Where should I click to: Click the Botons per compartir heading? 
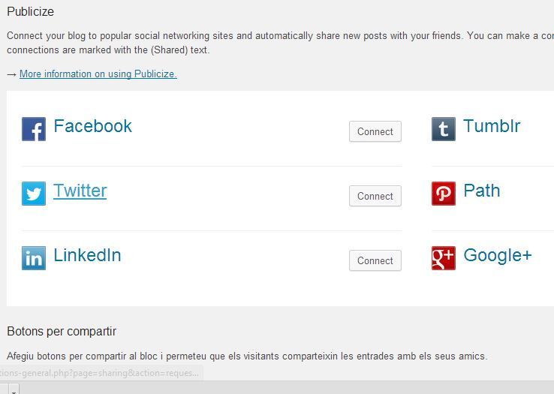[62, 332]
